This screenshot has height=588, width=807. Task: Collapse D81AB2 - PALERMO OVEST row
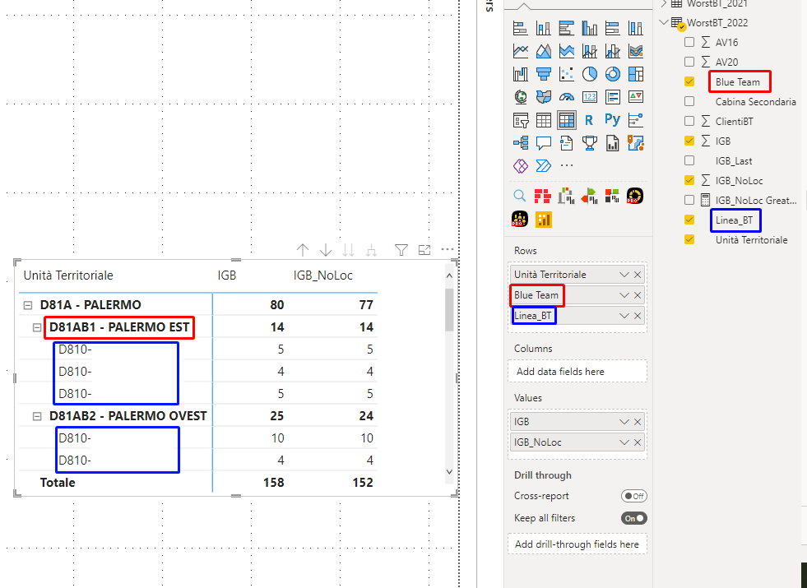coord(37,416)
